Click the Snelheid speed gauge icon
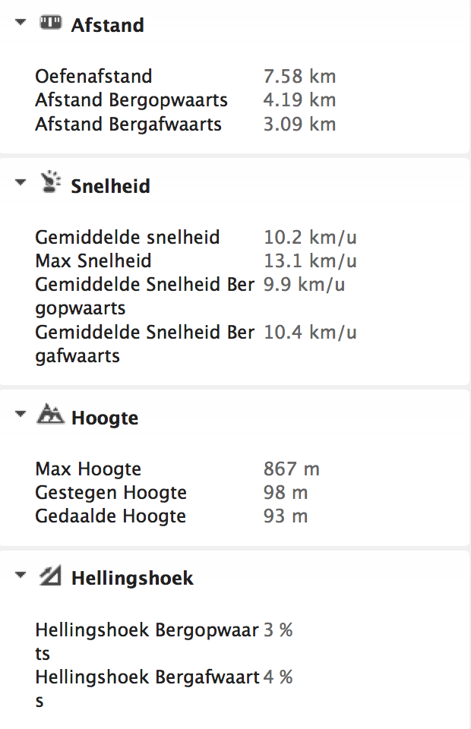Screen dimensions: 471x729 52,183
